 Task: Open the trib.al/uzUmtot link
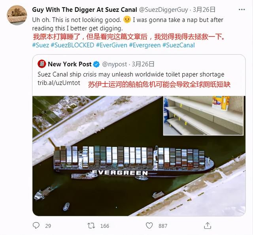59,83
